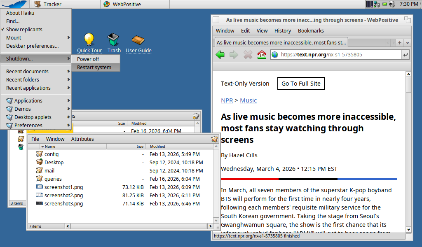
Task: Open the tab list dropdown arrow in WebPositive
Action: [x=408, y=43]
